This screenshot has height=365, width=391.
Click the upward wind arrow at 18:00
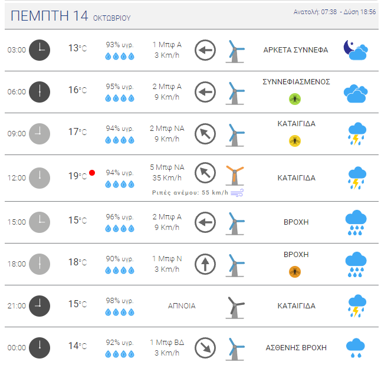205,264
